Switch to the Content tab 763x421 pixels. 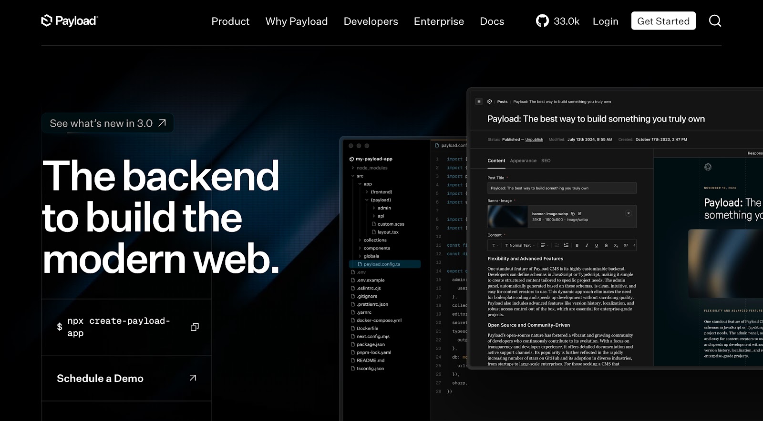(496, 160)
